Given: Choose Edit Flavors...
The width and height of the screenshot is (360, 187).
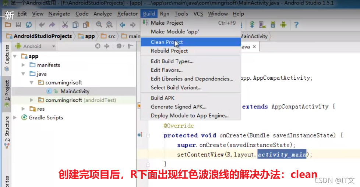Looking at the screenshot, I should 191,70.
